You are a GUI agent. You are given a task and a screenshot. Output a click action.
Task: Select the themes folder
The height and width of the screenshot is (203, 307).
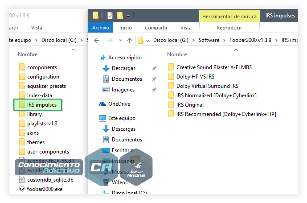[32, 142]
